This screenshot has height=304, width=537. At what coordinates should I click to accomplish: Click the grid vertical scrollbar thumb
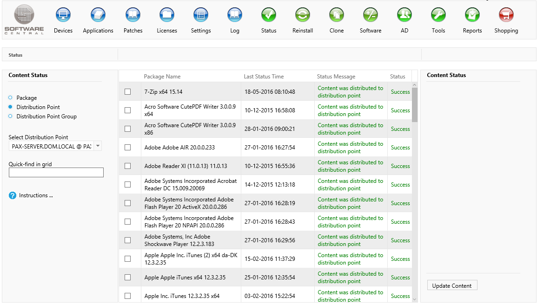pyautogui.click(x=415, y=105)
